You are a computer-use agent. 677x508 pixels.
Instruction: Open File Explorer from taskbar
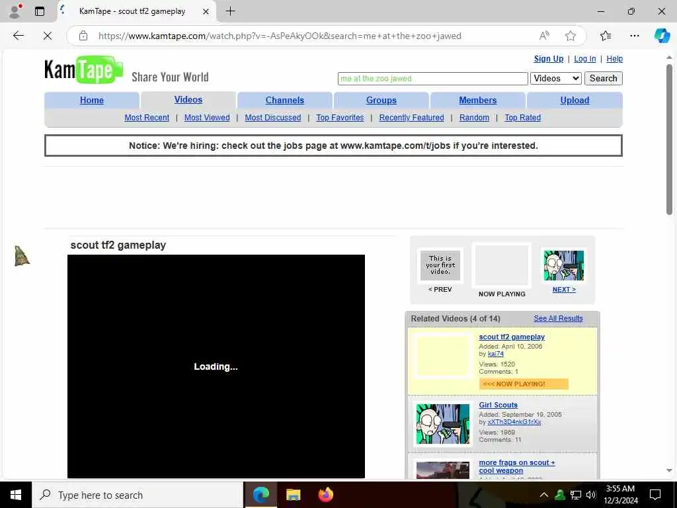click(x=293, y=495)
